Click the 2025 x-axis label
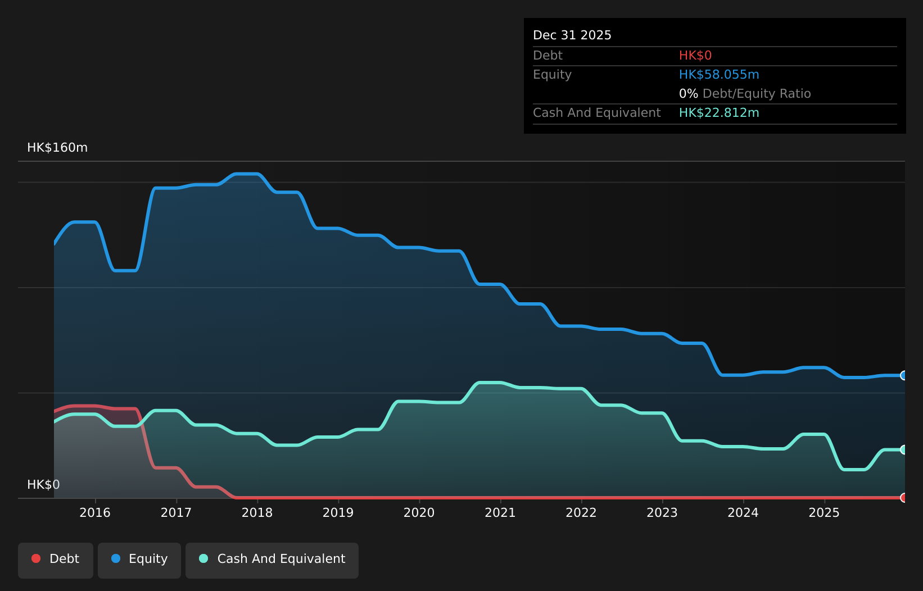The width and height of the screenshot is (923, 591). click(x=824, y=512)
